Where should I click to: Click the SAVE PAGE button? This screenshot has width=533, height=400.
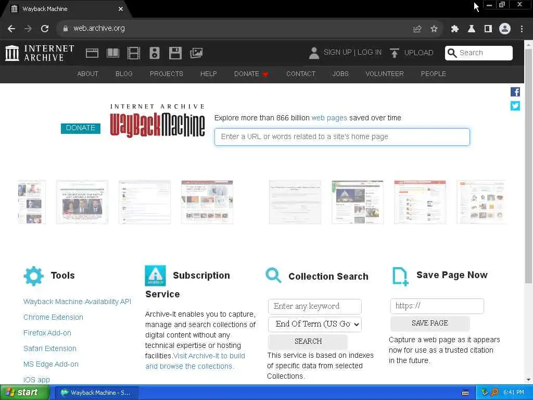click(x=429, y=323)
